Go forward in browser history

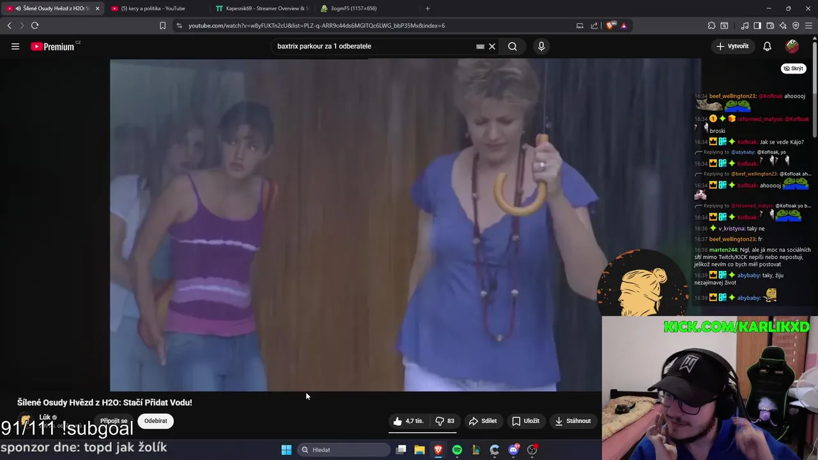tap(22, 26)
